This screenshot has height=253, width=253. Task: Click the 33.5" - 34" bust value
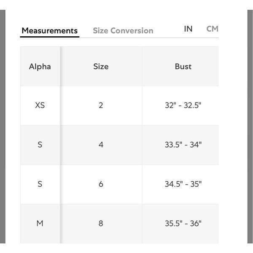coord(183,145)
